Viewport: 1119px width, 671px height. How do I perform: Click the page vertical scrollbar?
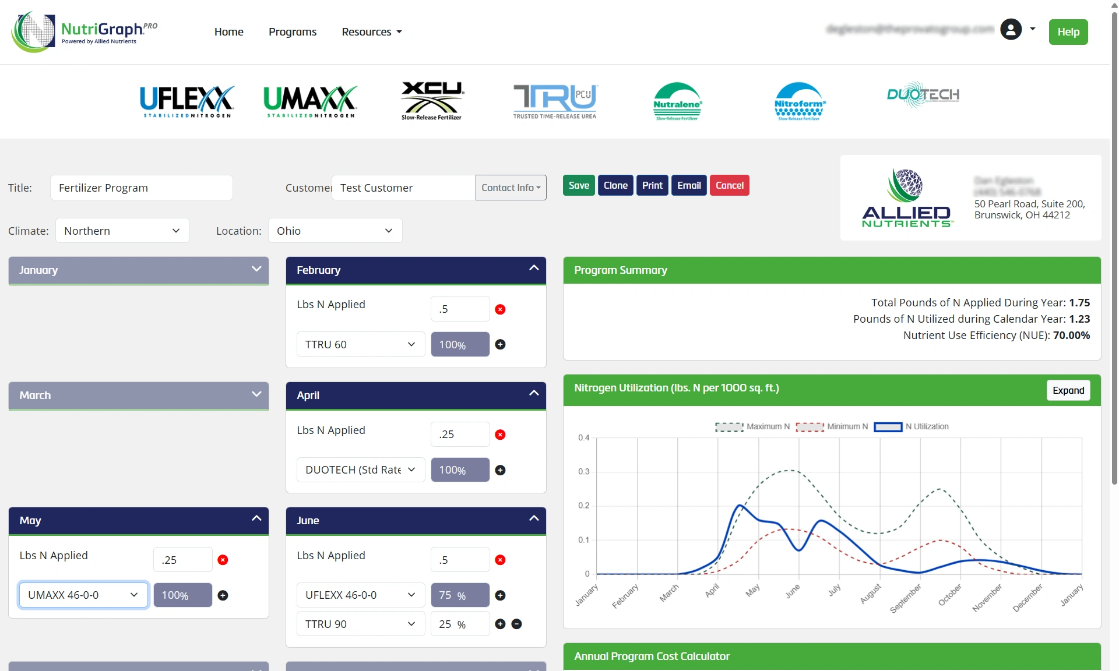(1114, 245)
